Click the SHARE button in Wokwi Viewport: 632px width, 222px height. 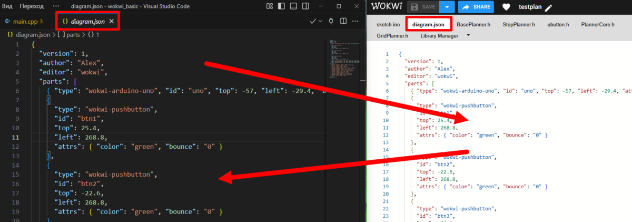pos(476,7)
